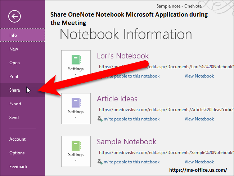The image size is (234, 176).
Task: Click the Sample Notebook OneDrive URL
Action: click(x=166, y=152)
